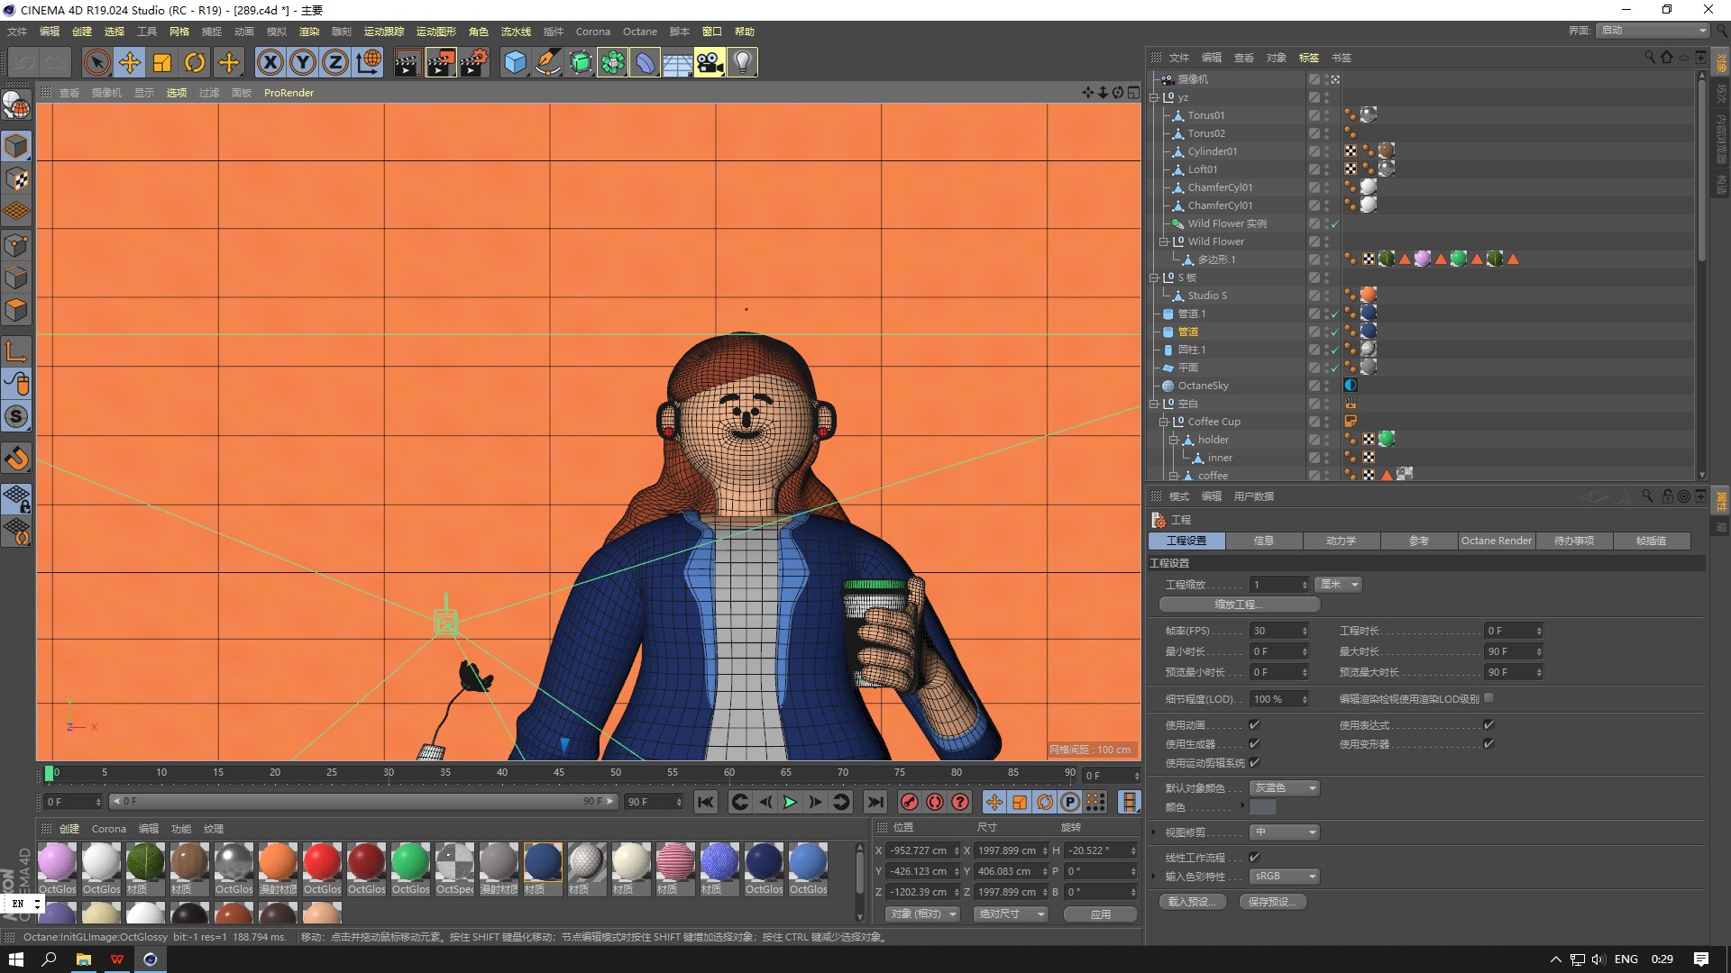The height and width of the screenshot is (973, 1731).
Task: Play the animation forward
Action: (790, 802)
